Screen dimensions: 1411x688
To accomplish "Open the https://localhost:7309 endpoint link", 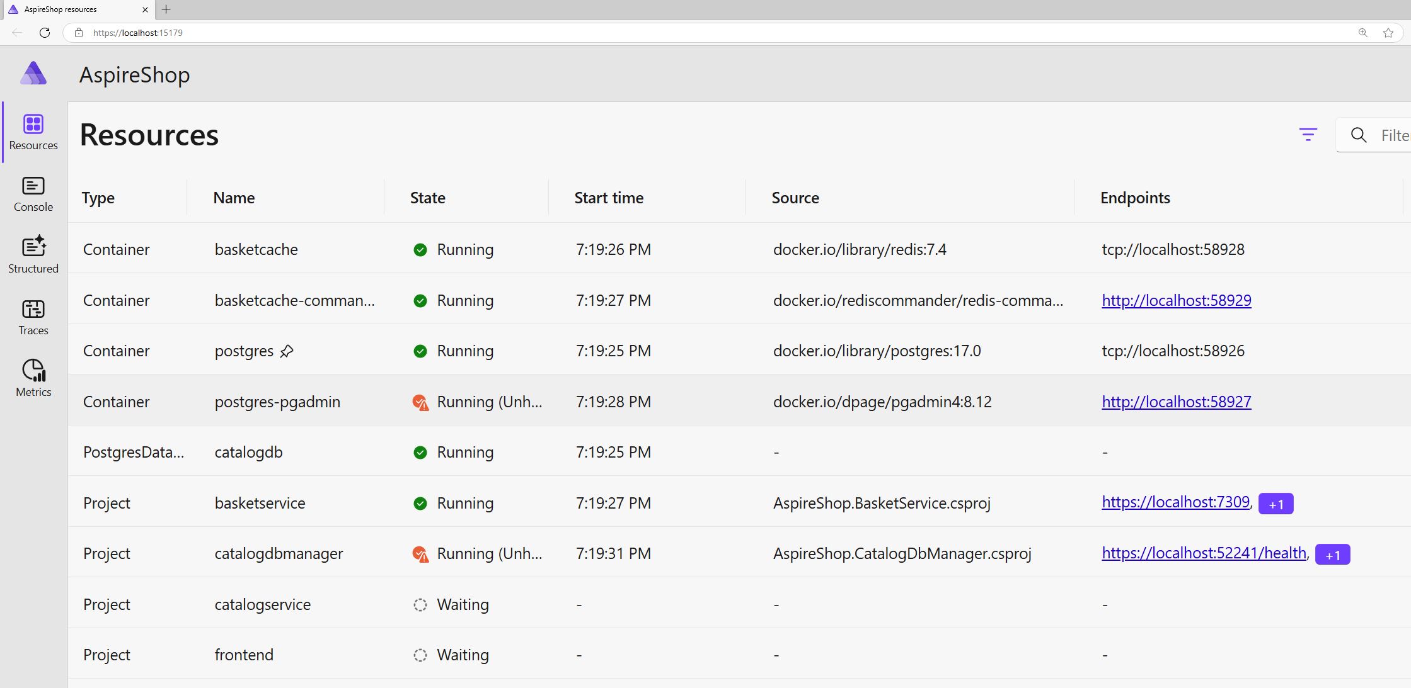I will click(x=1175, y=502).
